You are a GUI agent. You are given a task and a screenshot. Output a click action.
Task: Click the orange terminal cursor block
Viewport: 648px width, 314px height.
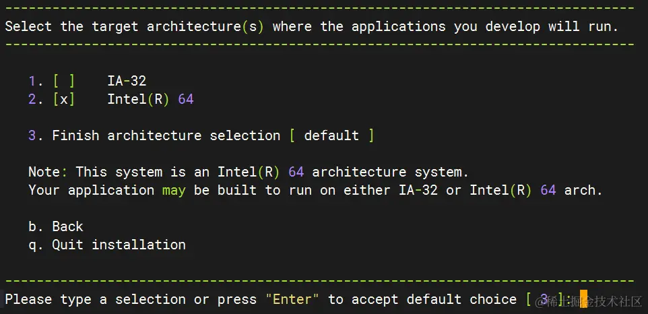[583, 299]
